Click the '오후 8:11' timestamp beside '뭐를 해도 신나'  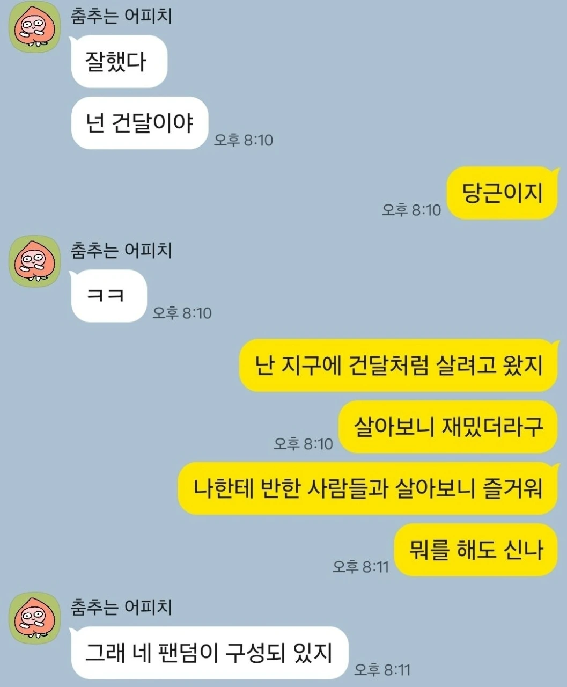360,567
